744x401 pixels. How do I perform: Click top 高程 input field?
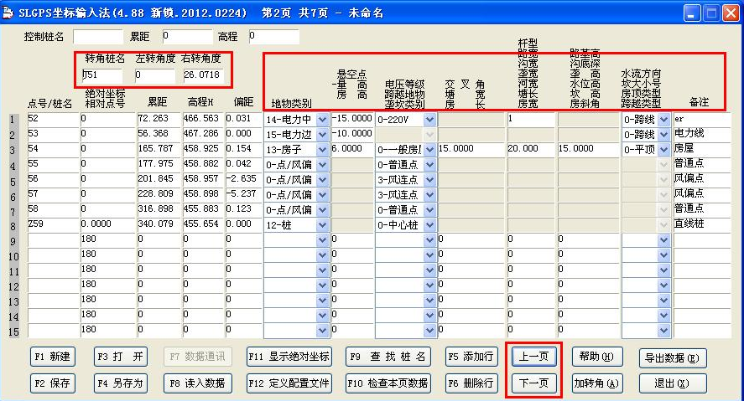coord(273,37)
